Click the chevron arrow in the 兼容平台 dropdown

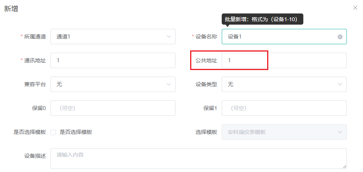[169, 84]
